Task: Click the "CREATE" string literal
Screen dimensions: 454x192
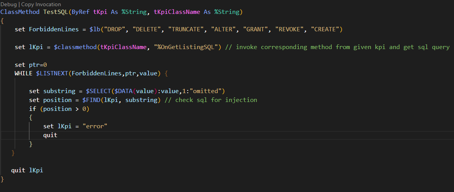Action: pos(325,29)
